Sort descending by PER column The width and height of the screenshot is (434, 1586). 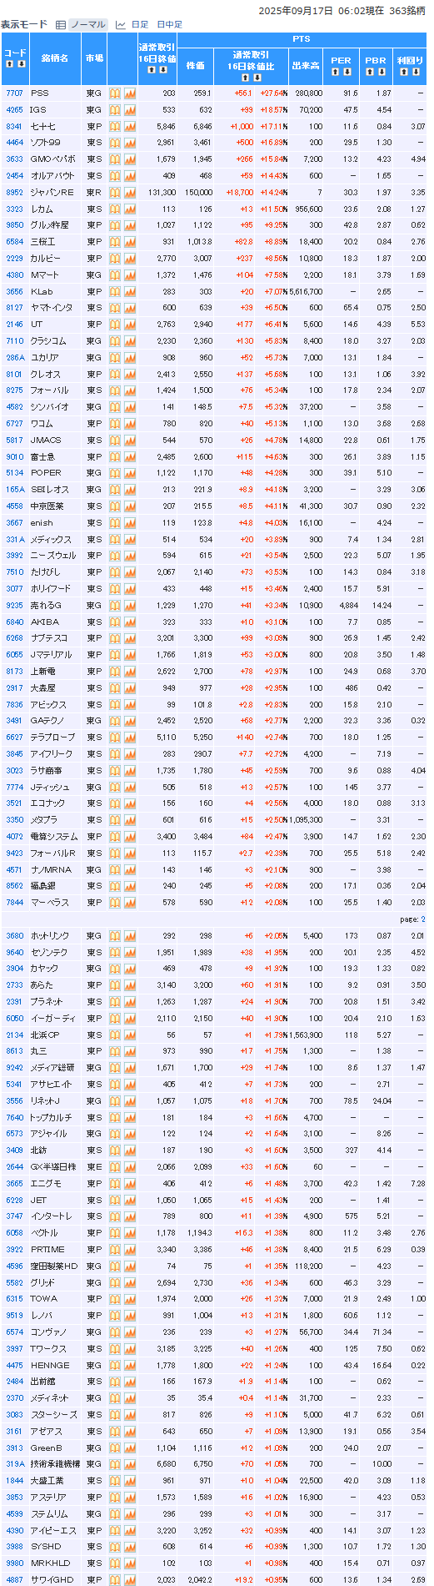click(347, 72)
